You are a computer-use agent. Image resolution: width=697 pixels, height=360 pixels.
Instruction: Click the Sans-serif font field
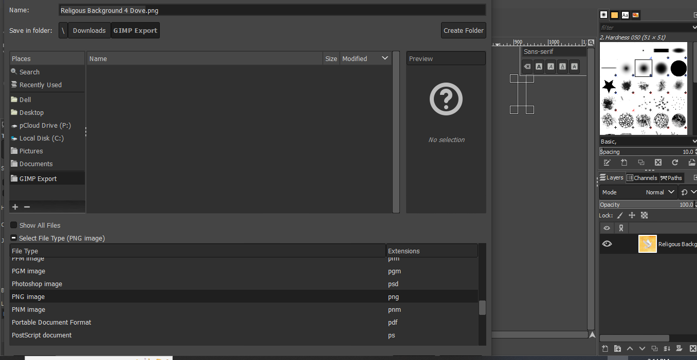coord(553,52)
